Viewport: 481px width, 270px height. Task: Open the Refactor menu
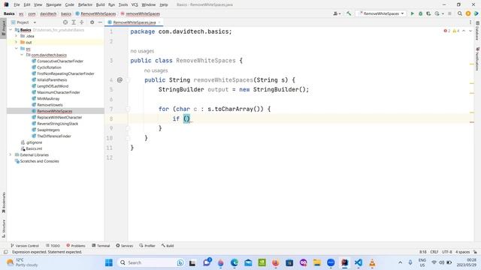(x=85, y=4)
